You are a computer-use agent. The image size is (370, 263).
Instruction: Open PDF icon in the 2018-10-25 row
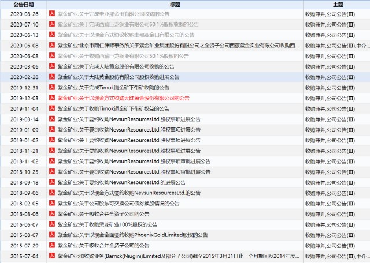pyautogui.click(x=52, y=171)
